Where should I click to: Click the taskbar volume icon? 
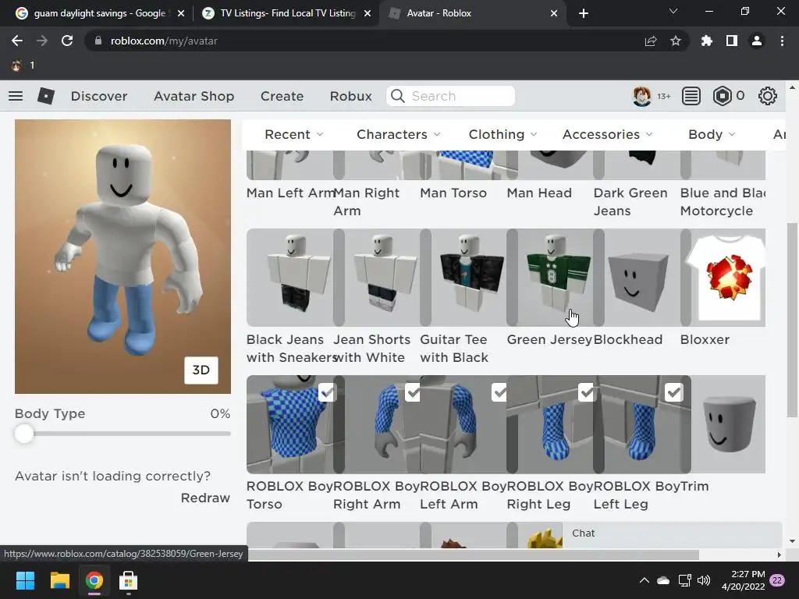pos(704,580)
